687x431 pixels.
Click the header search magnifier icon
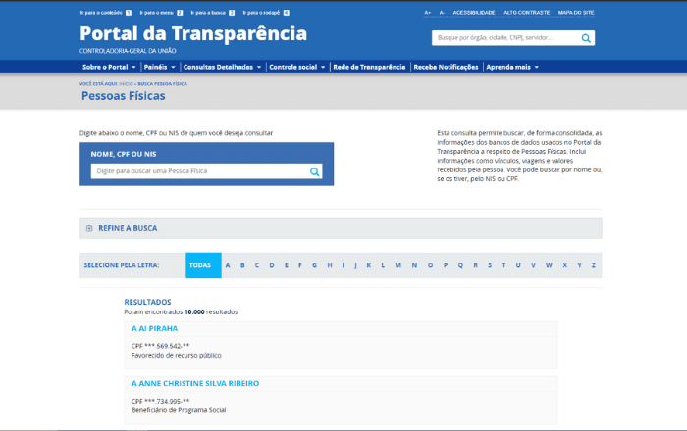tap(586, 38)
